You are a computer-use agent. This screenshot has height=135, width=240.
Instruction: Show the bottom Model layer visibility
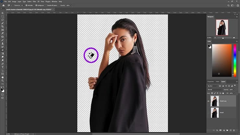coord(208,113)
